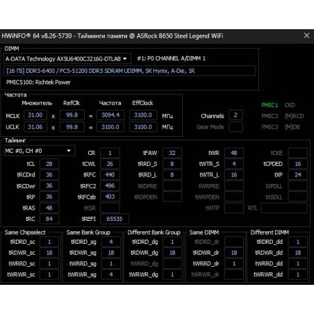Click the tCWL value 26
The width and height of the screenshot is (314, 314).
110,164
